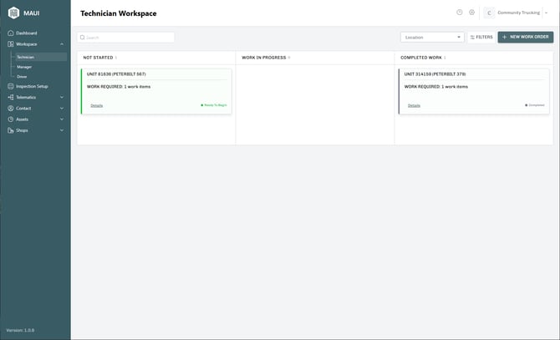This screenshot has height=340, width=560.
Task: Select the UNIT 81636 Peterbilt 567 card title
Action: [x=116, y=74]
